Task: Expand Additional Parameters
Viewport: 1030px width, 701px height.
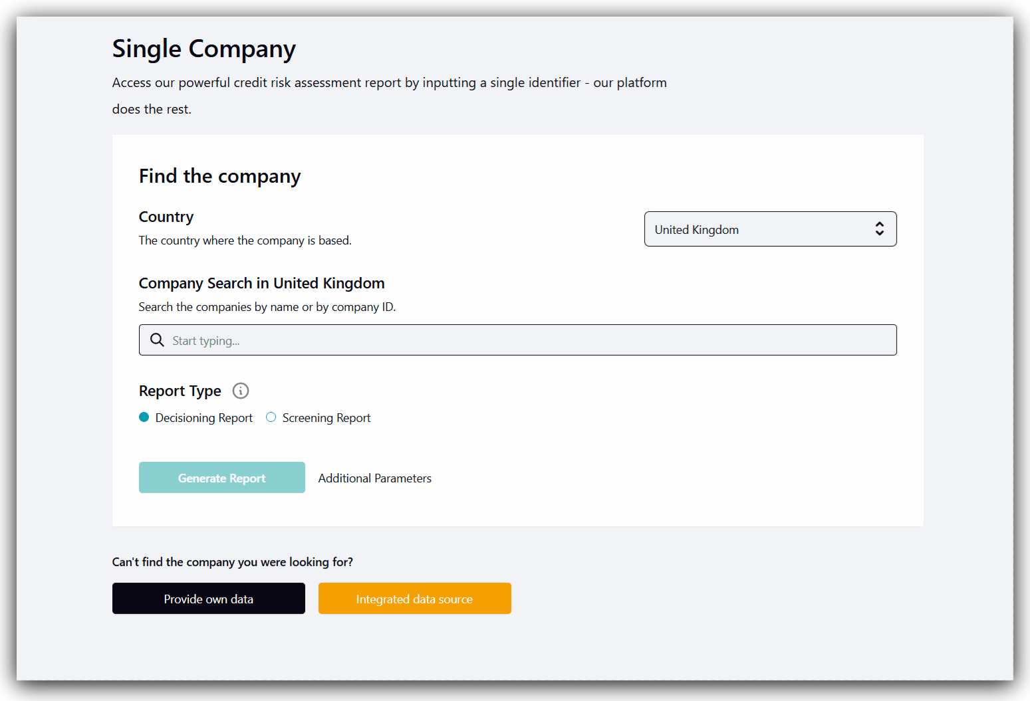Action: point(374,478)
